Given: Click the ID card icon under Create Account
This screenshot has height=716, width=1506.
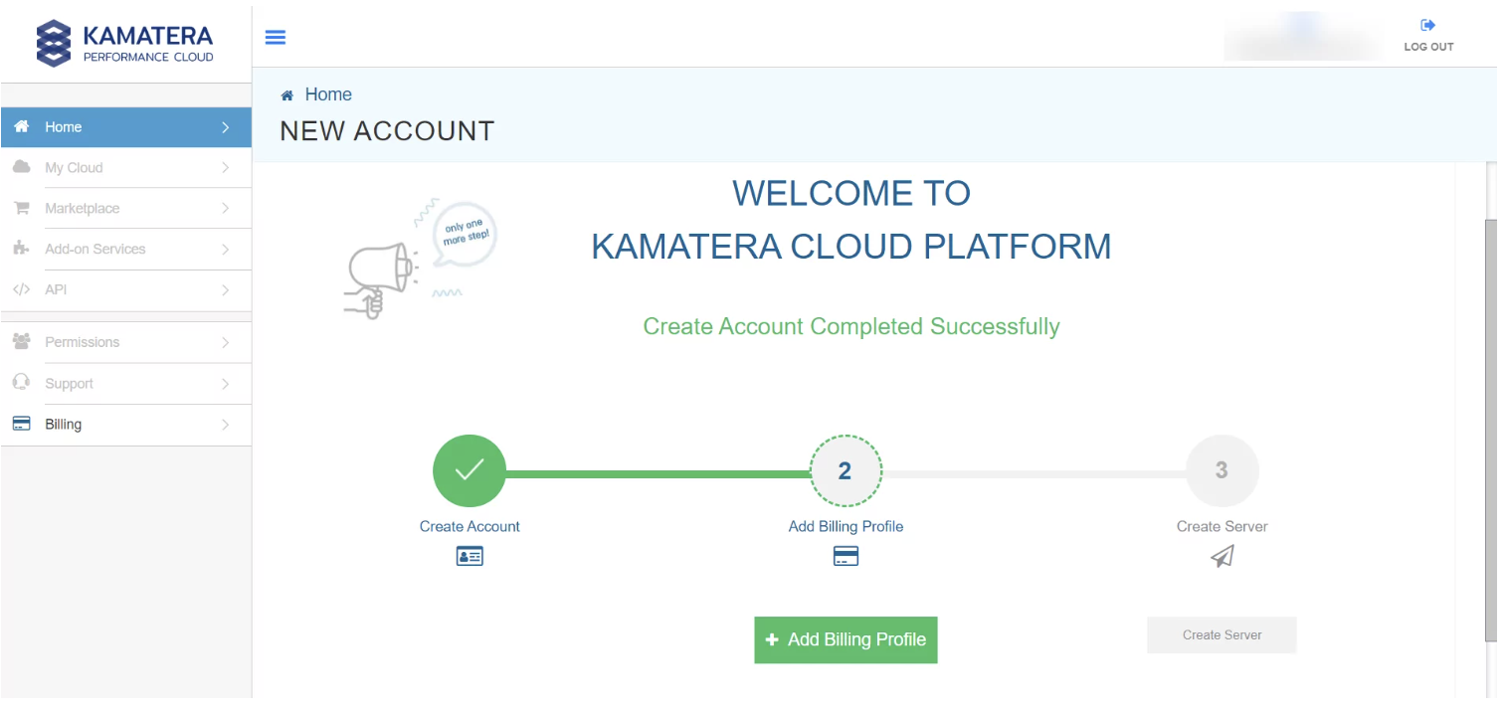Looking at the screenshot, I should pos(470,557).
